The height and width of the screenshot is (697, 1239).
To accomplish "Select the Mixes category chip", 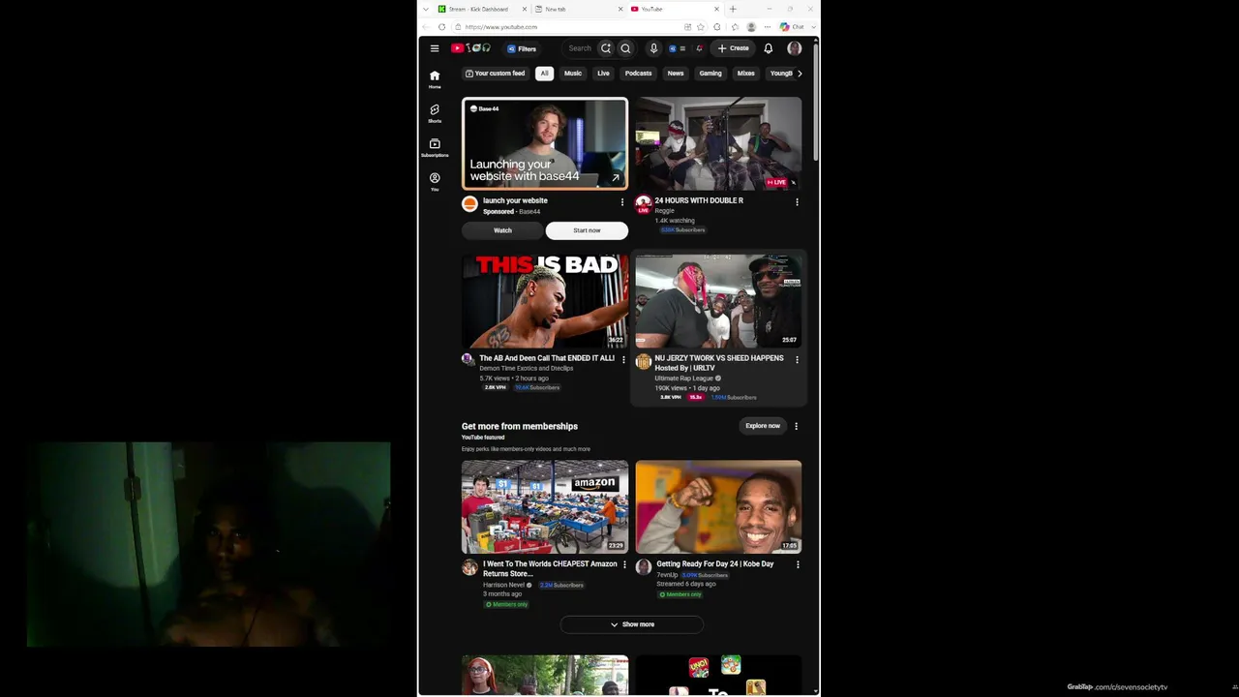I will pyautogui.click(x=745, y=74).
